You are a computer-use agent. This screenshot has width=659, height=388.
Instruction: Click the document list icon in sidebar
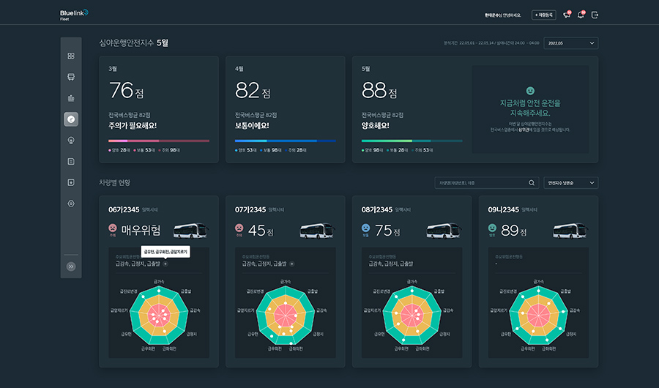(x=71, y=161)
